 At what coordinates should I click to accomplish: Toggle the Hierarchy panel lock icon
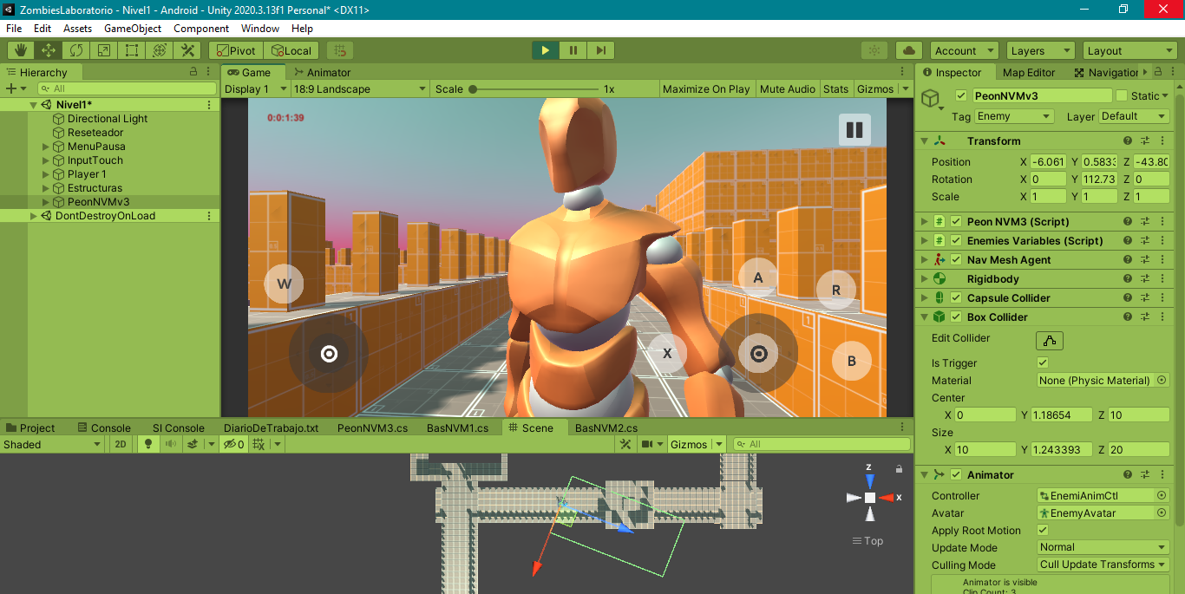click(x=194, y=72)
